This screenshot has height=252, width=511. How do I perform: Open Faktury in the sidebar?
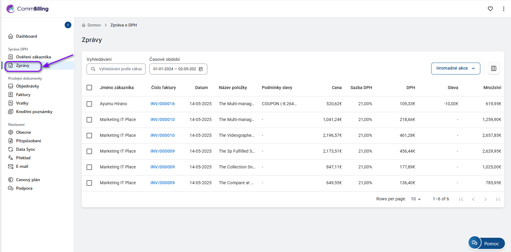point(23,95)
